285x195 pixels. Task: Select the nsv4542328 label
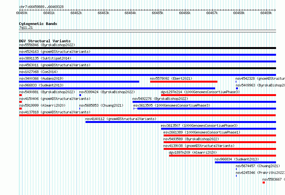click(x=260, y=78)
